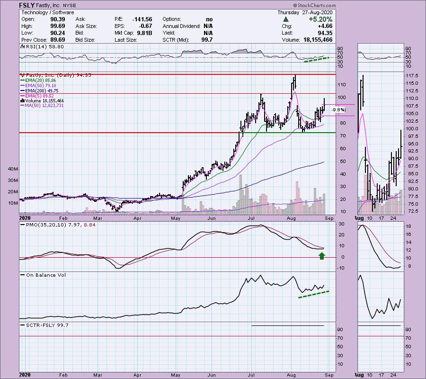The height and width of the screenshot is (379, 426).
Task: Click the Open value 90.39
Action: pyautogui.click(x=58, y=19)
